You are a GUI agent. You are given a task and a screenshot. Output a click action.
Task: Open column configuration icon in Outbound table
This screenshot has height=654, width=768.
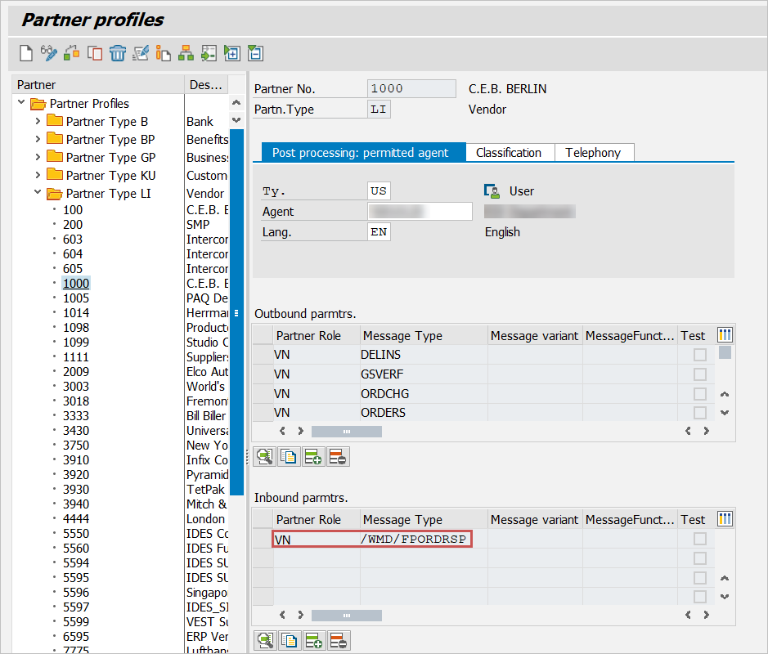pos(725,335)
